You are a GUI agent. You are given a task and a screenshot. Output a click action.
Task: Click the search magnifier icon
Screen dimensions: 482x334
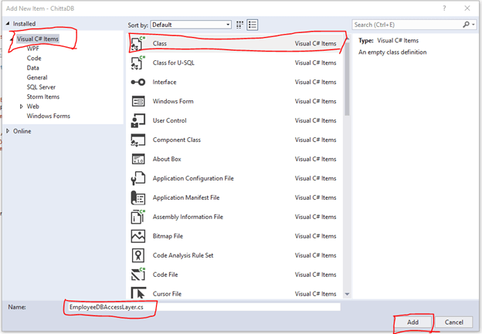466,25
